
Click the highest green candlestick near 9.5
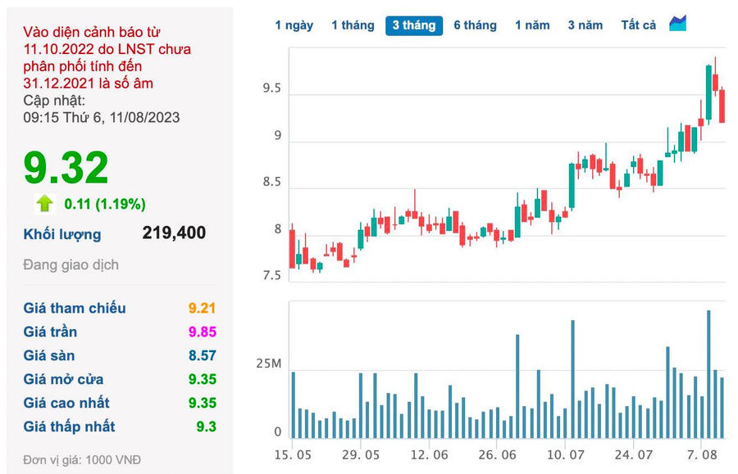pyautogui.click(x=708, y=93)
